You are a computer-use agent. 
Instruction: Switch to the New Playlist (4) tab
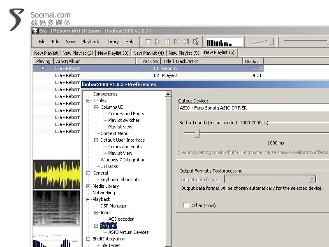[148, 53]
